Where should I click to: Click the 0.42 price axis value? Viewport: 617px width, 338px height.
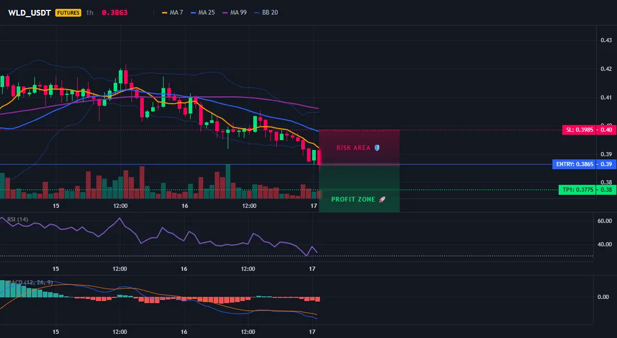click(x=606, y=69)
